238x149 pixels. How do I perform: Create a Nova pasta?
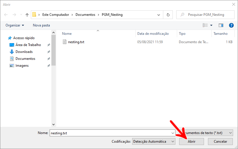tap(41, 25)
